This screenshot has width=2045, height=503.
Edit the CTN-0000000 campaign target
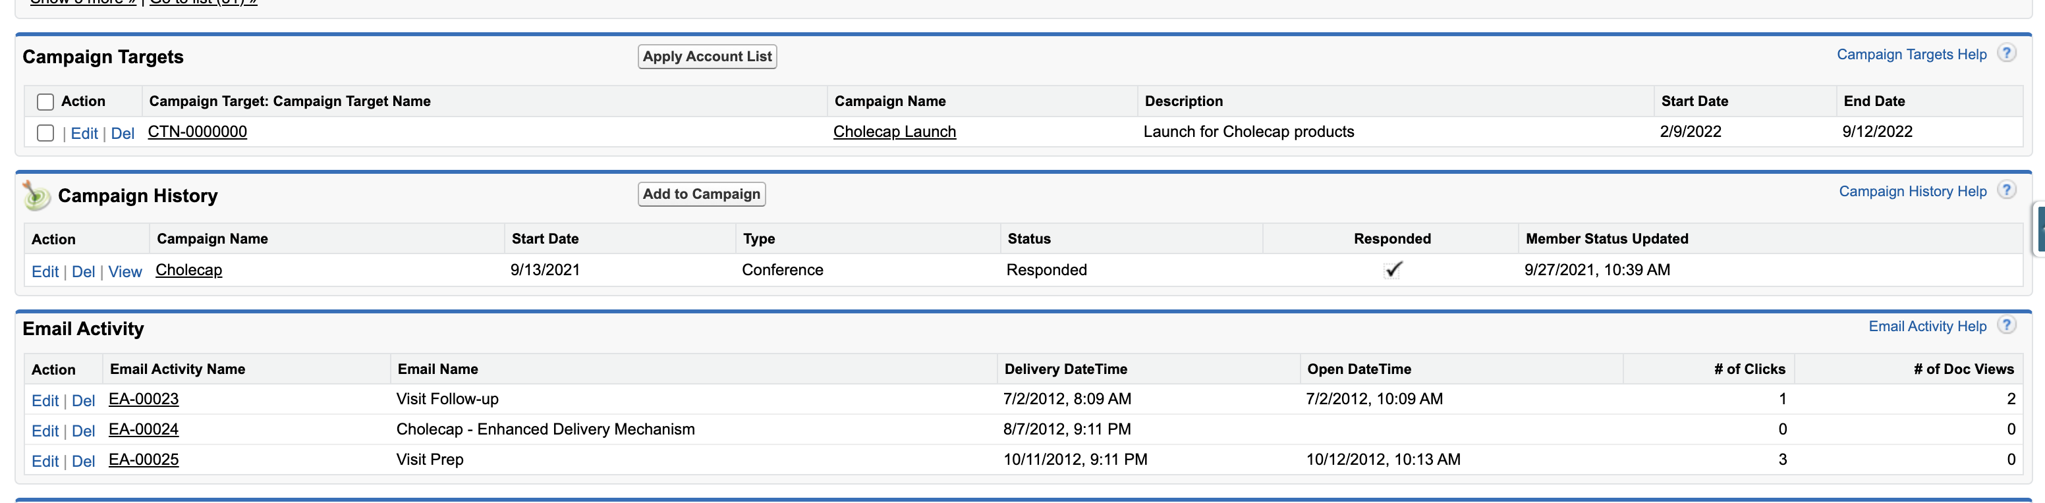pos(84,133)
